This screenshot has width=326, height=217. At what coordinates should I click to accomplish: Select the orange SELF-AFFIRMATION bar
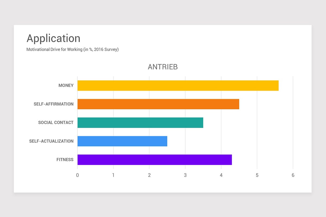pyautogui.click(x=158, y=104)
